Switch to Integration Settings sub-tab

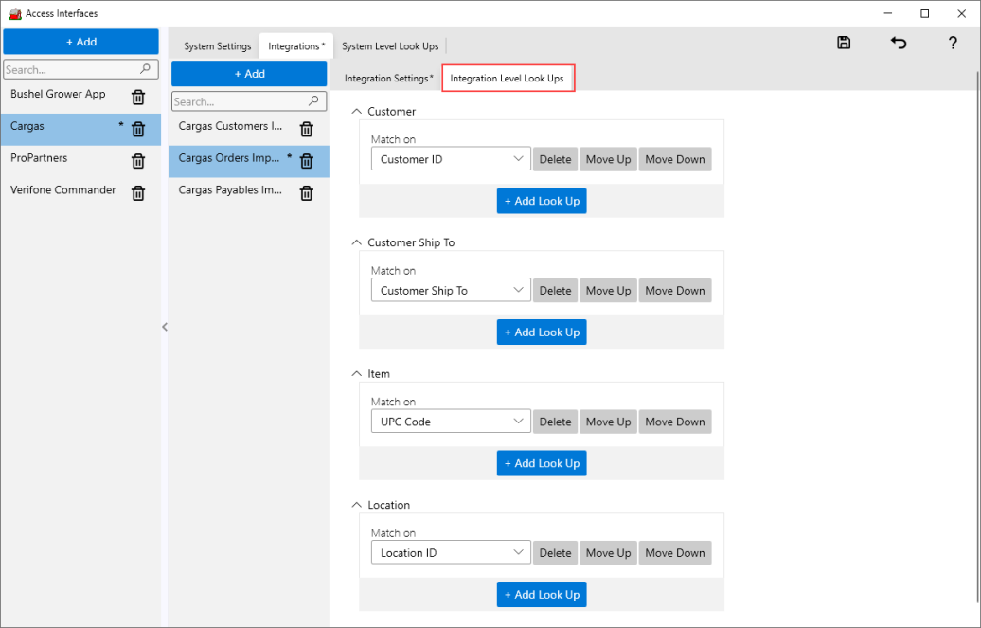click(x=388, y=79)
